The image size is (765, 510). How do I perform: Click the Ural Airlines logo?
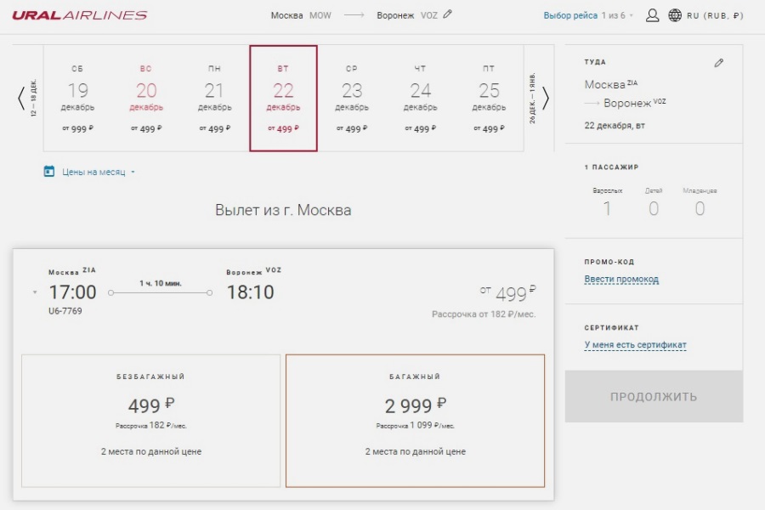80,15
